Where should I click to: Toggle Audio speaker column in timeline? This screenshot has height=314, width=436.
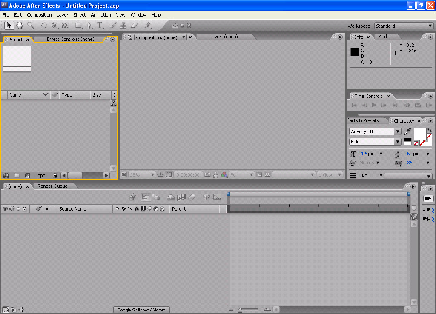click(x=12, y=208)
